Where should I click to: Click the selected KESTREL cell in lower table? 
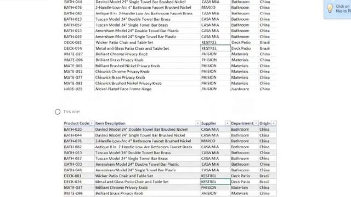click(216, 182)
